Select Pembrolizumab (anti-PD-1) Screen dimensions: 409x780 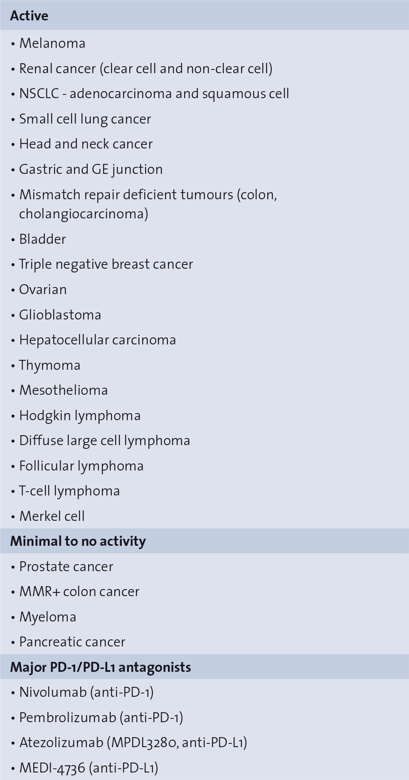click(x=101, y=718)
